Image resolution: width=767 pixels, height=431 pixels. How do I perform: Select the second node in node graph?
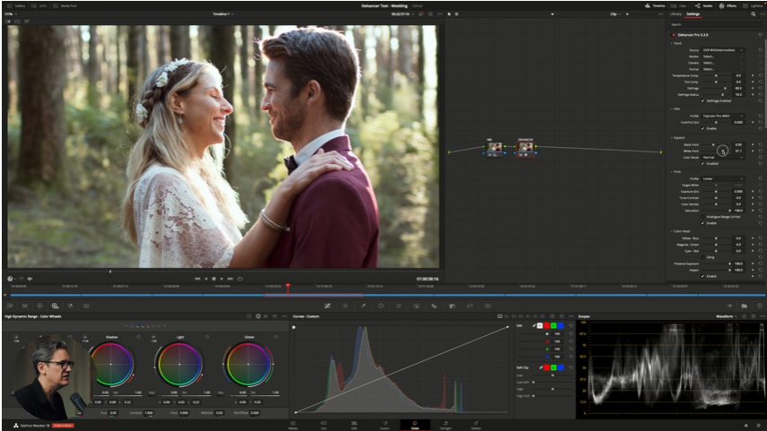525,148
